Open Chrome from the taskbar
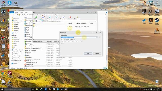This screenshot has width=162, height=91. (50, 89)
